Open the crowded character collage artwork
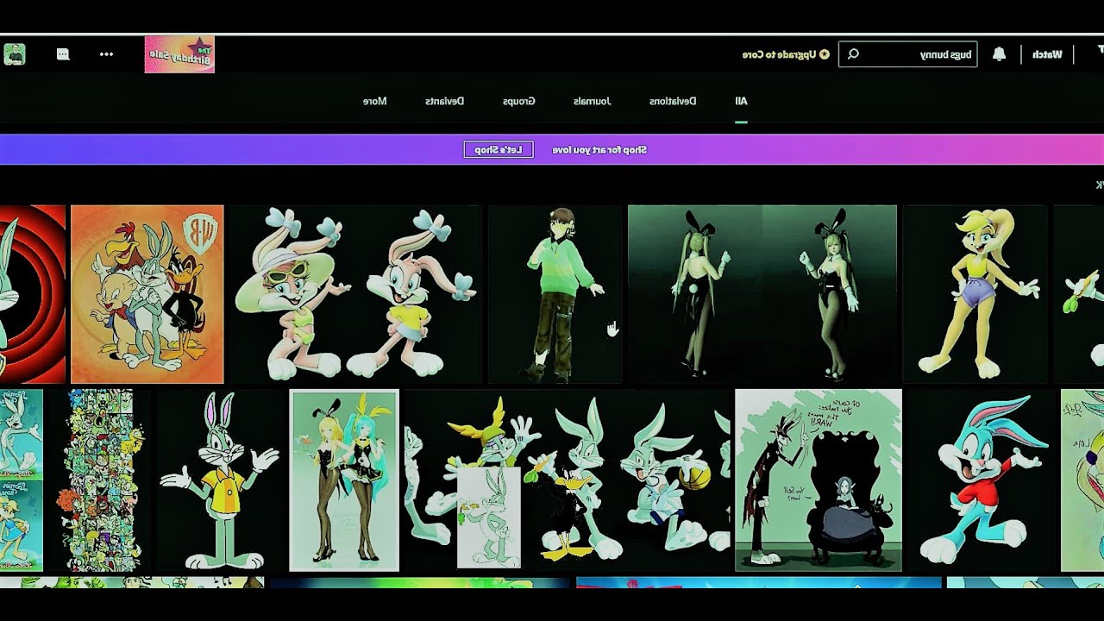 [x=99, y=480]
